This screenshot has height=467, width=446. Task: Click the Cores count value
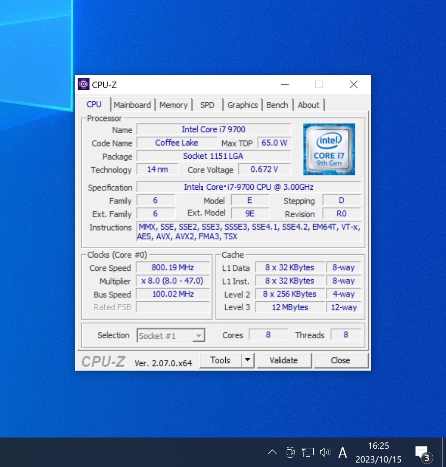pyautogui.click(x=268, y=335)
